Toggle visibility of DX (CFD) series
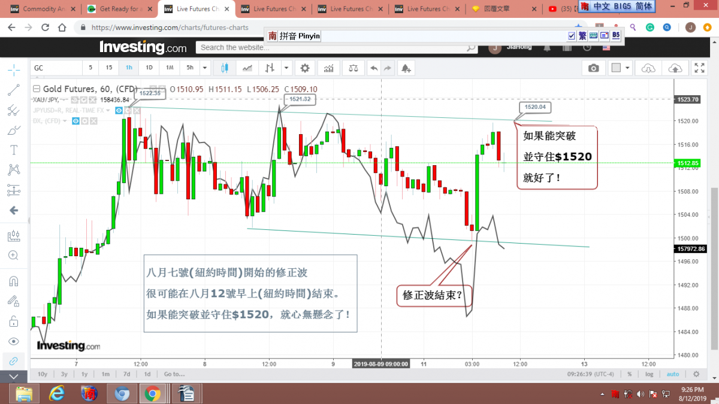Viewport: 719px width, 404px height. coord(76,120)
